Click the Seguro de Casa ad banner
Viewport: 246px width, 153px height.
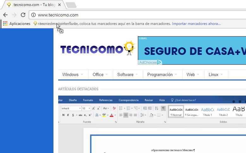tap(192, 50)
